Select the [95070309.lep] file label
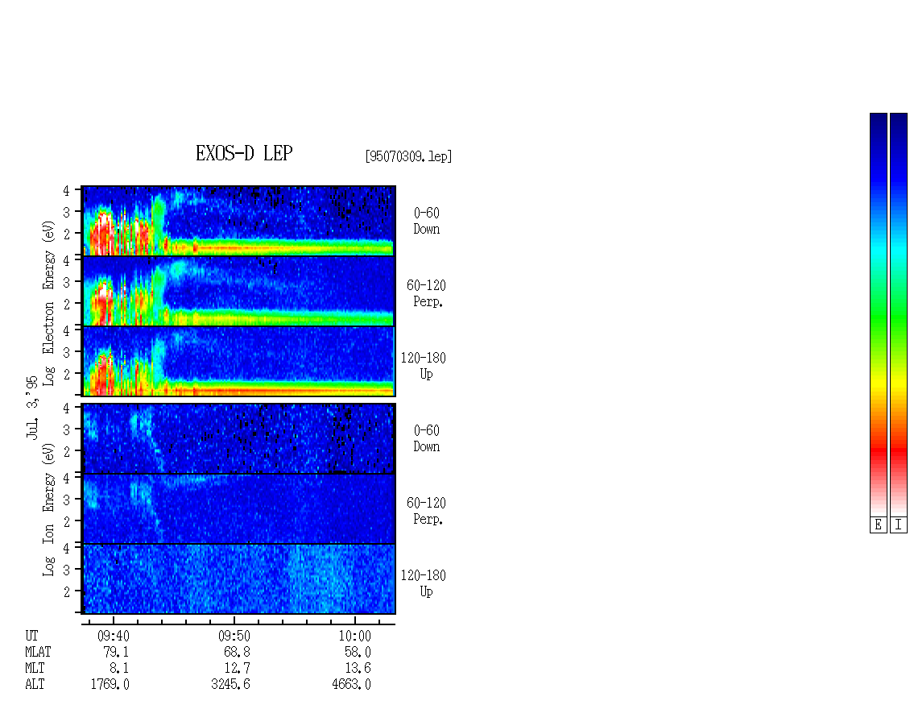Image resolution: width=910 pixels, height=705 pixels. (408, 156)
